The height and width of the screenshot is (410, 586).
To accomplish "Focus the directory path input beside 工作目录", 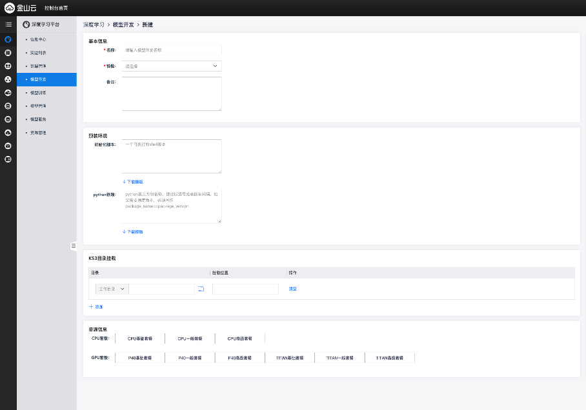I will (x=161, y=289).
